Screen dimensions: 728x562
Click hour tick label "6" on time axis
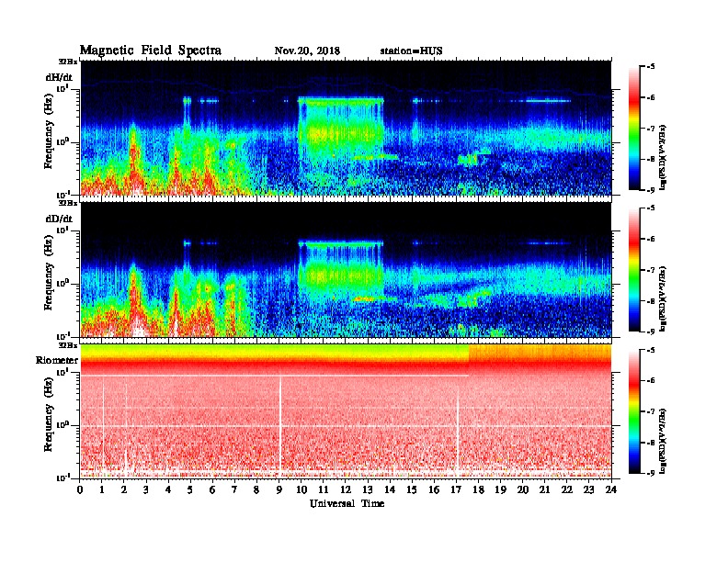tap(213, 490)
